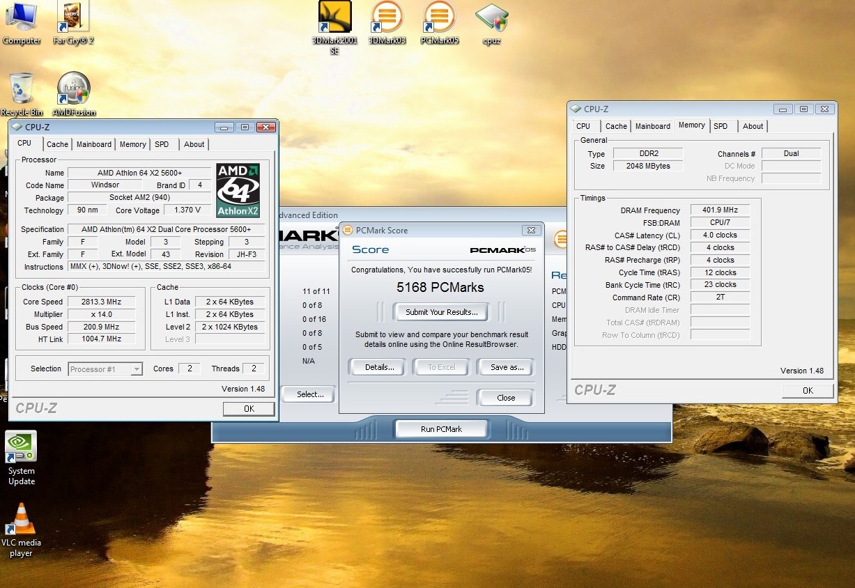Screen dimensions: 855x588
Task: Open Mainboard tab in left CPU-Z window
Action: pyautogui.click(x=94, y=144)
